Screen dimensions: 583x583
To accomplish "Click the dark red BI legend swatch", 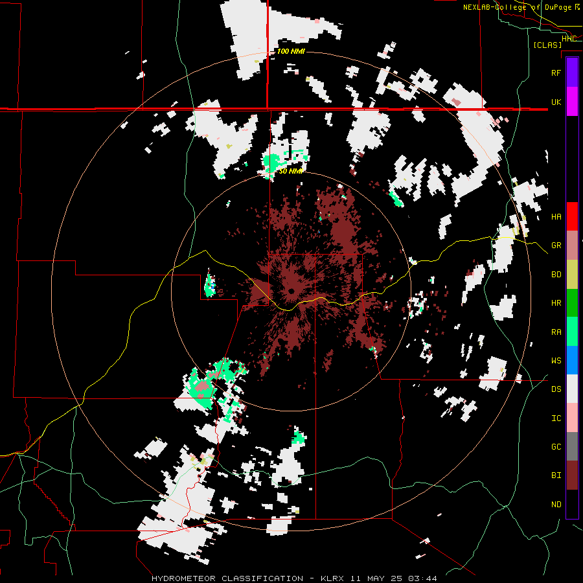I will (x=572, y=475).
